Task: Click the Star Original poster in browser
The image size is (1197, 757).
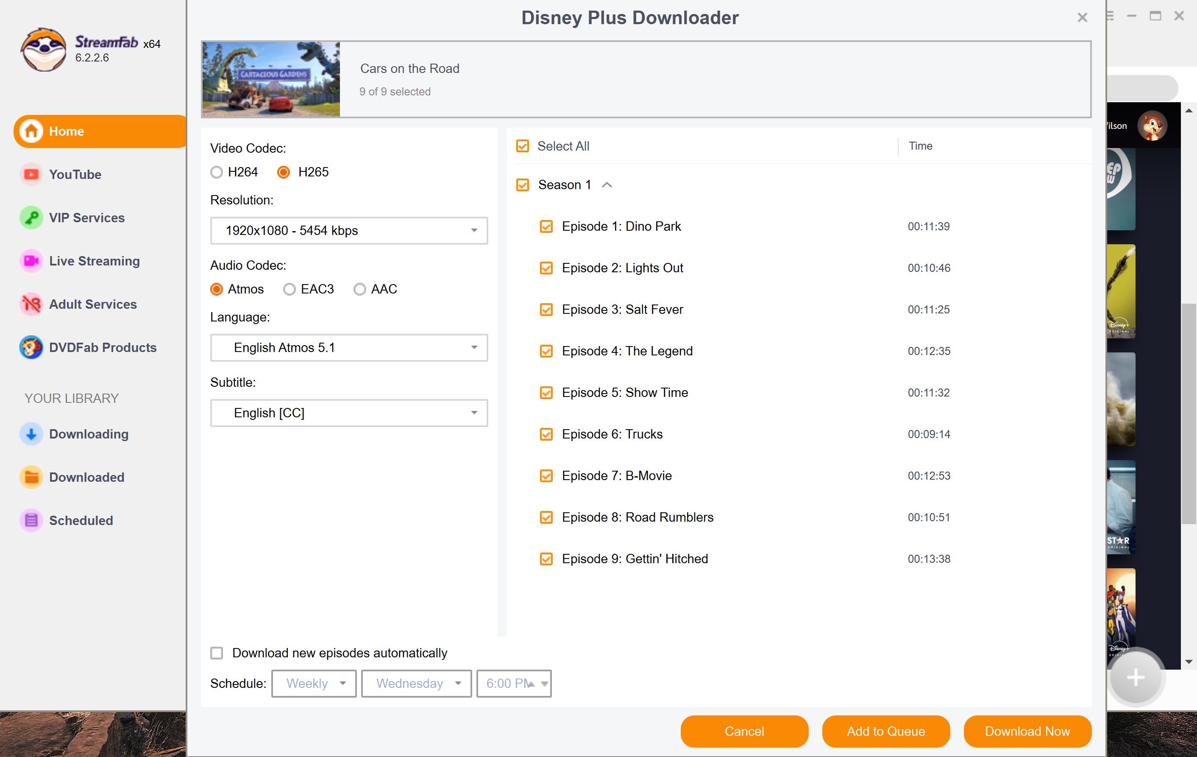Action: 1121,507
